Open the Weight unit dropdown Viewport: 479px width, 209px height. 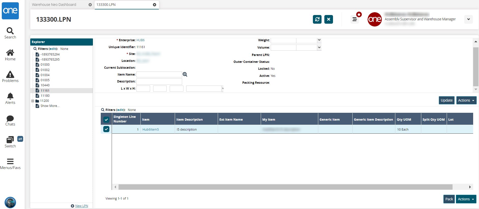[319, 40]
